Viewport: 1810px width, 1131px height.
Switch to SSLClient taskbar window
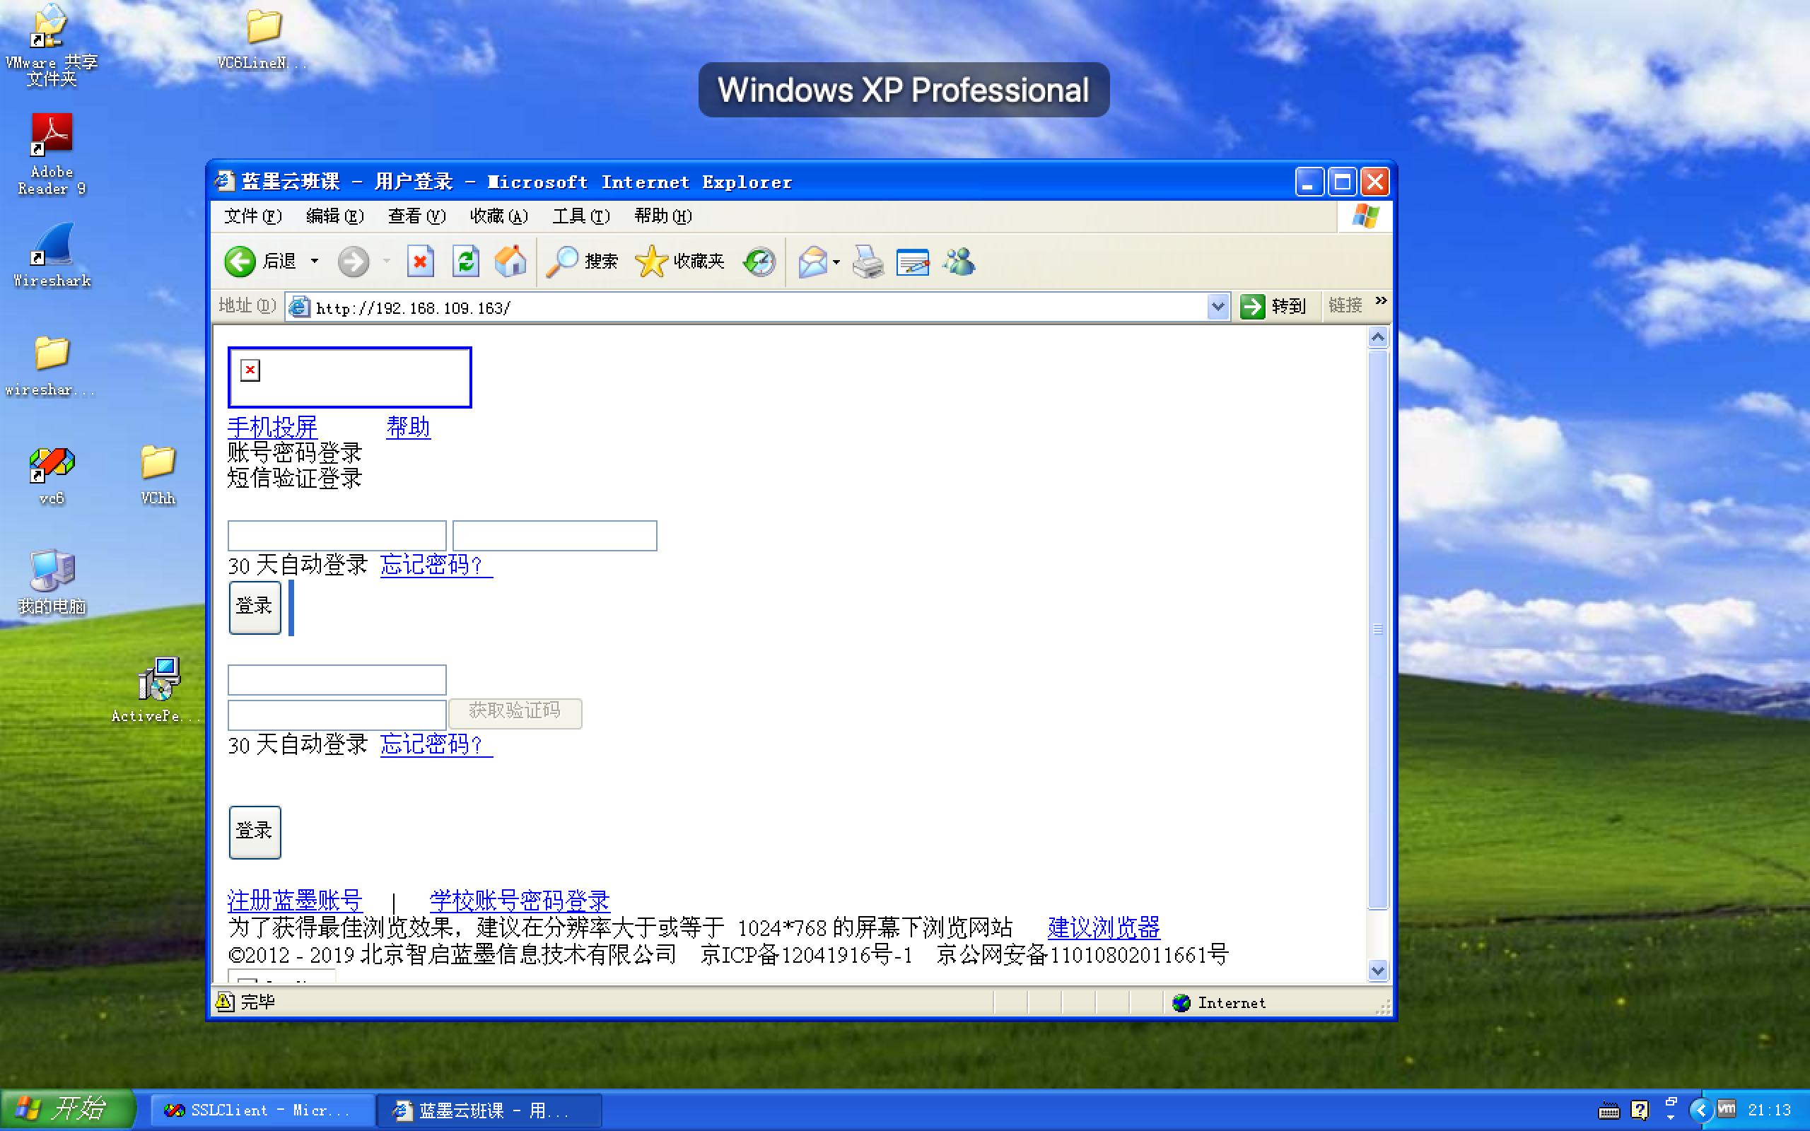click(x=262, y=1110)
